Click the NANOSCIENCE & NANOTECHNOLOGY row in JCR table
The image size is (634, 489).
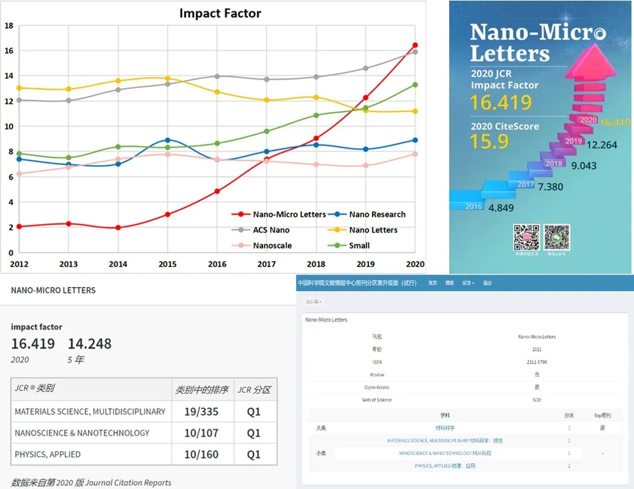(144, 433)
